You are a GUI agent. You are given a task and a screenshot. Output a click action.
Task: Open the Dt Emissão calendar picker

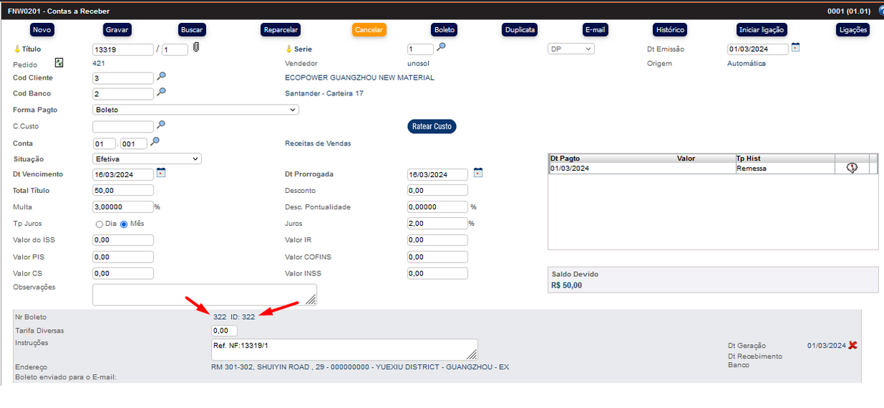coord(796,48)
